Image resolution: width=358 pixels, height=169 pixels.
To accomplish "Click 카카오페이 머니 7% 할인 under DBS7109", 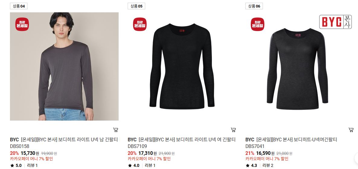I will (x=149, y=159).
